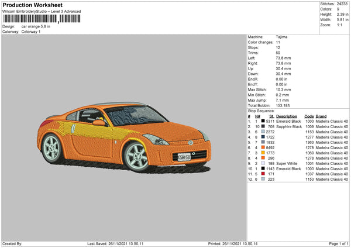Click the orange car design preview
This screenshot has height=248, width=351.
coord(124,135)
